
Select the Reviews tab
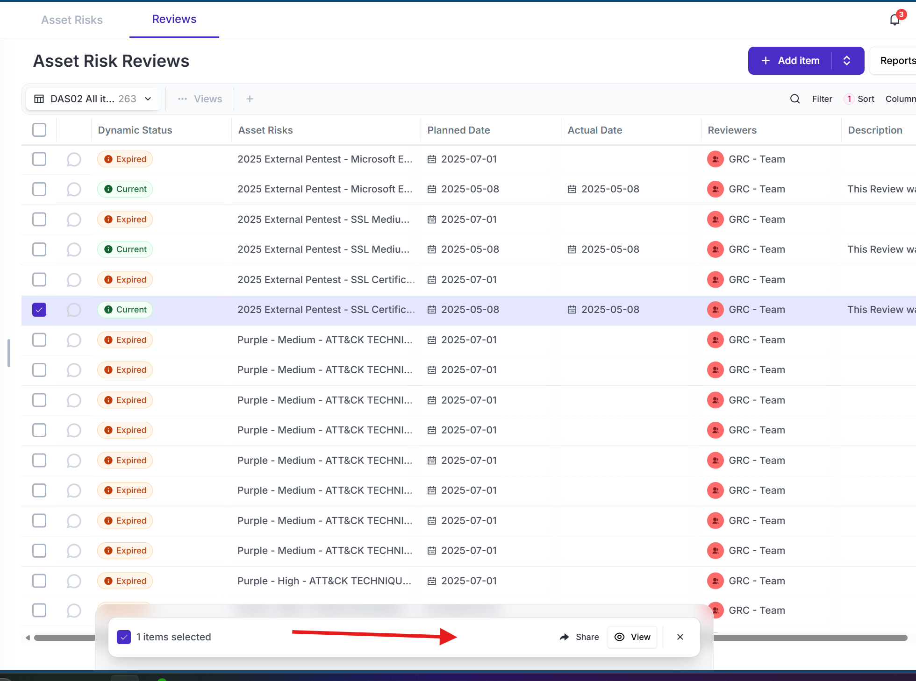(x=174, y=19)
